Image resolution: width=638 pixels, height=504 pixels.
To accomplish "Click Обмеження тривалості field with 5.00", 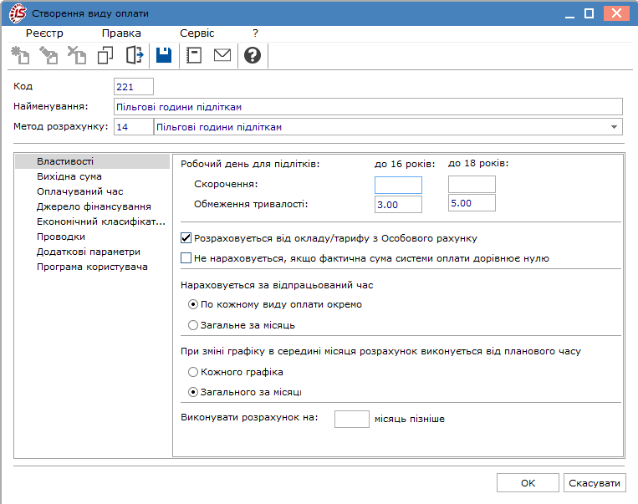I will [x=472, y=202].
